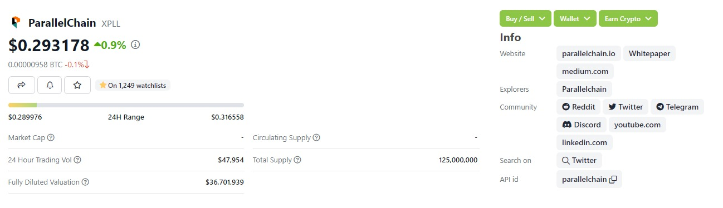Screen dimensions: 723x208
Task: Open the Discord community link
Action: [x=581, y=125]
